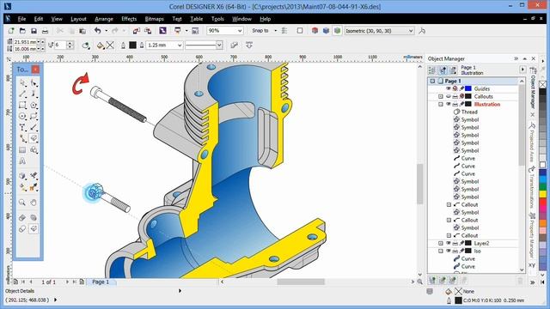Select the Thread object in the tree
Viewport: 550px width, 309px height.
469,112
